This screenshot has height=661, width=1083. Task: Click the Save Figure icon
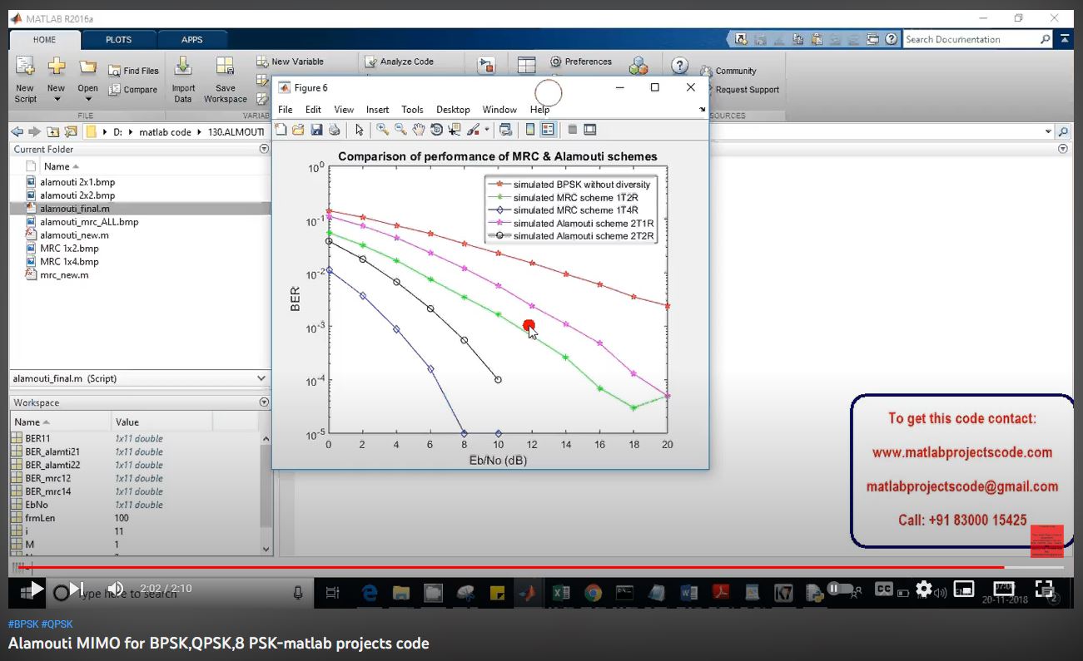(x=316, y=130)
